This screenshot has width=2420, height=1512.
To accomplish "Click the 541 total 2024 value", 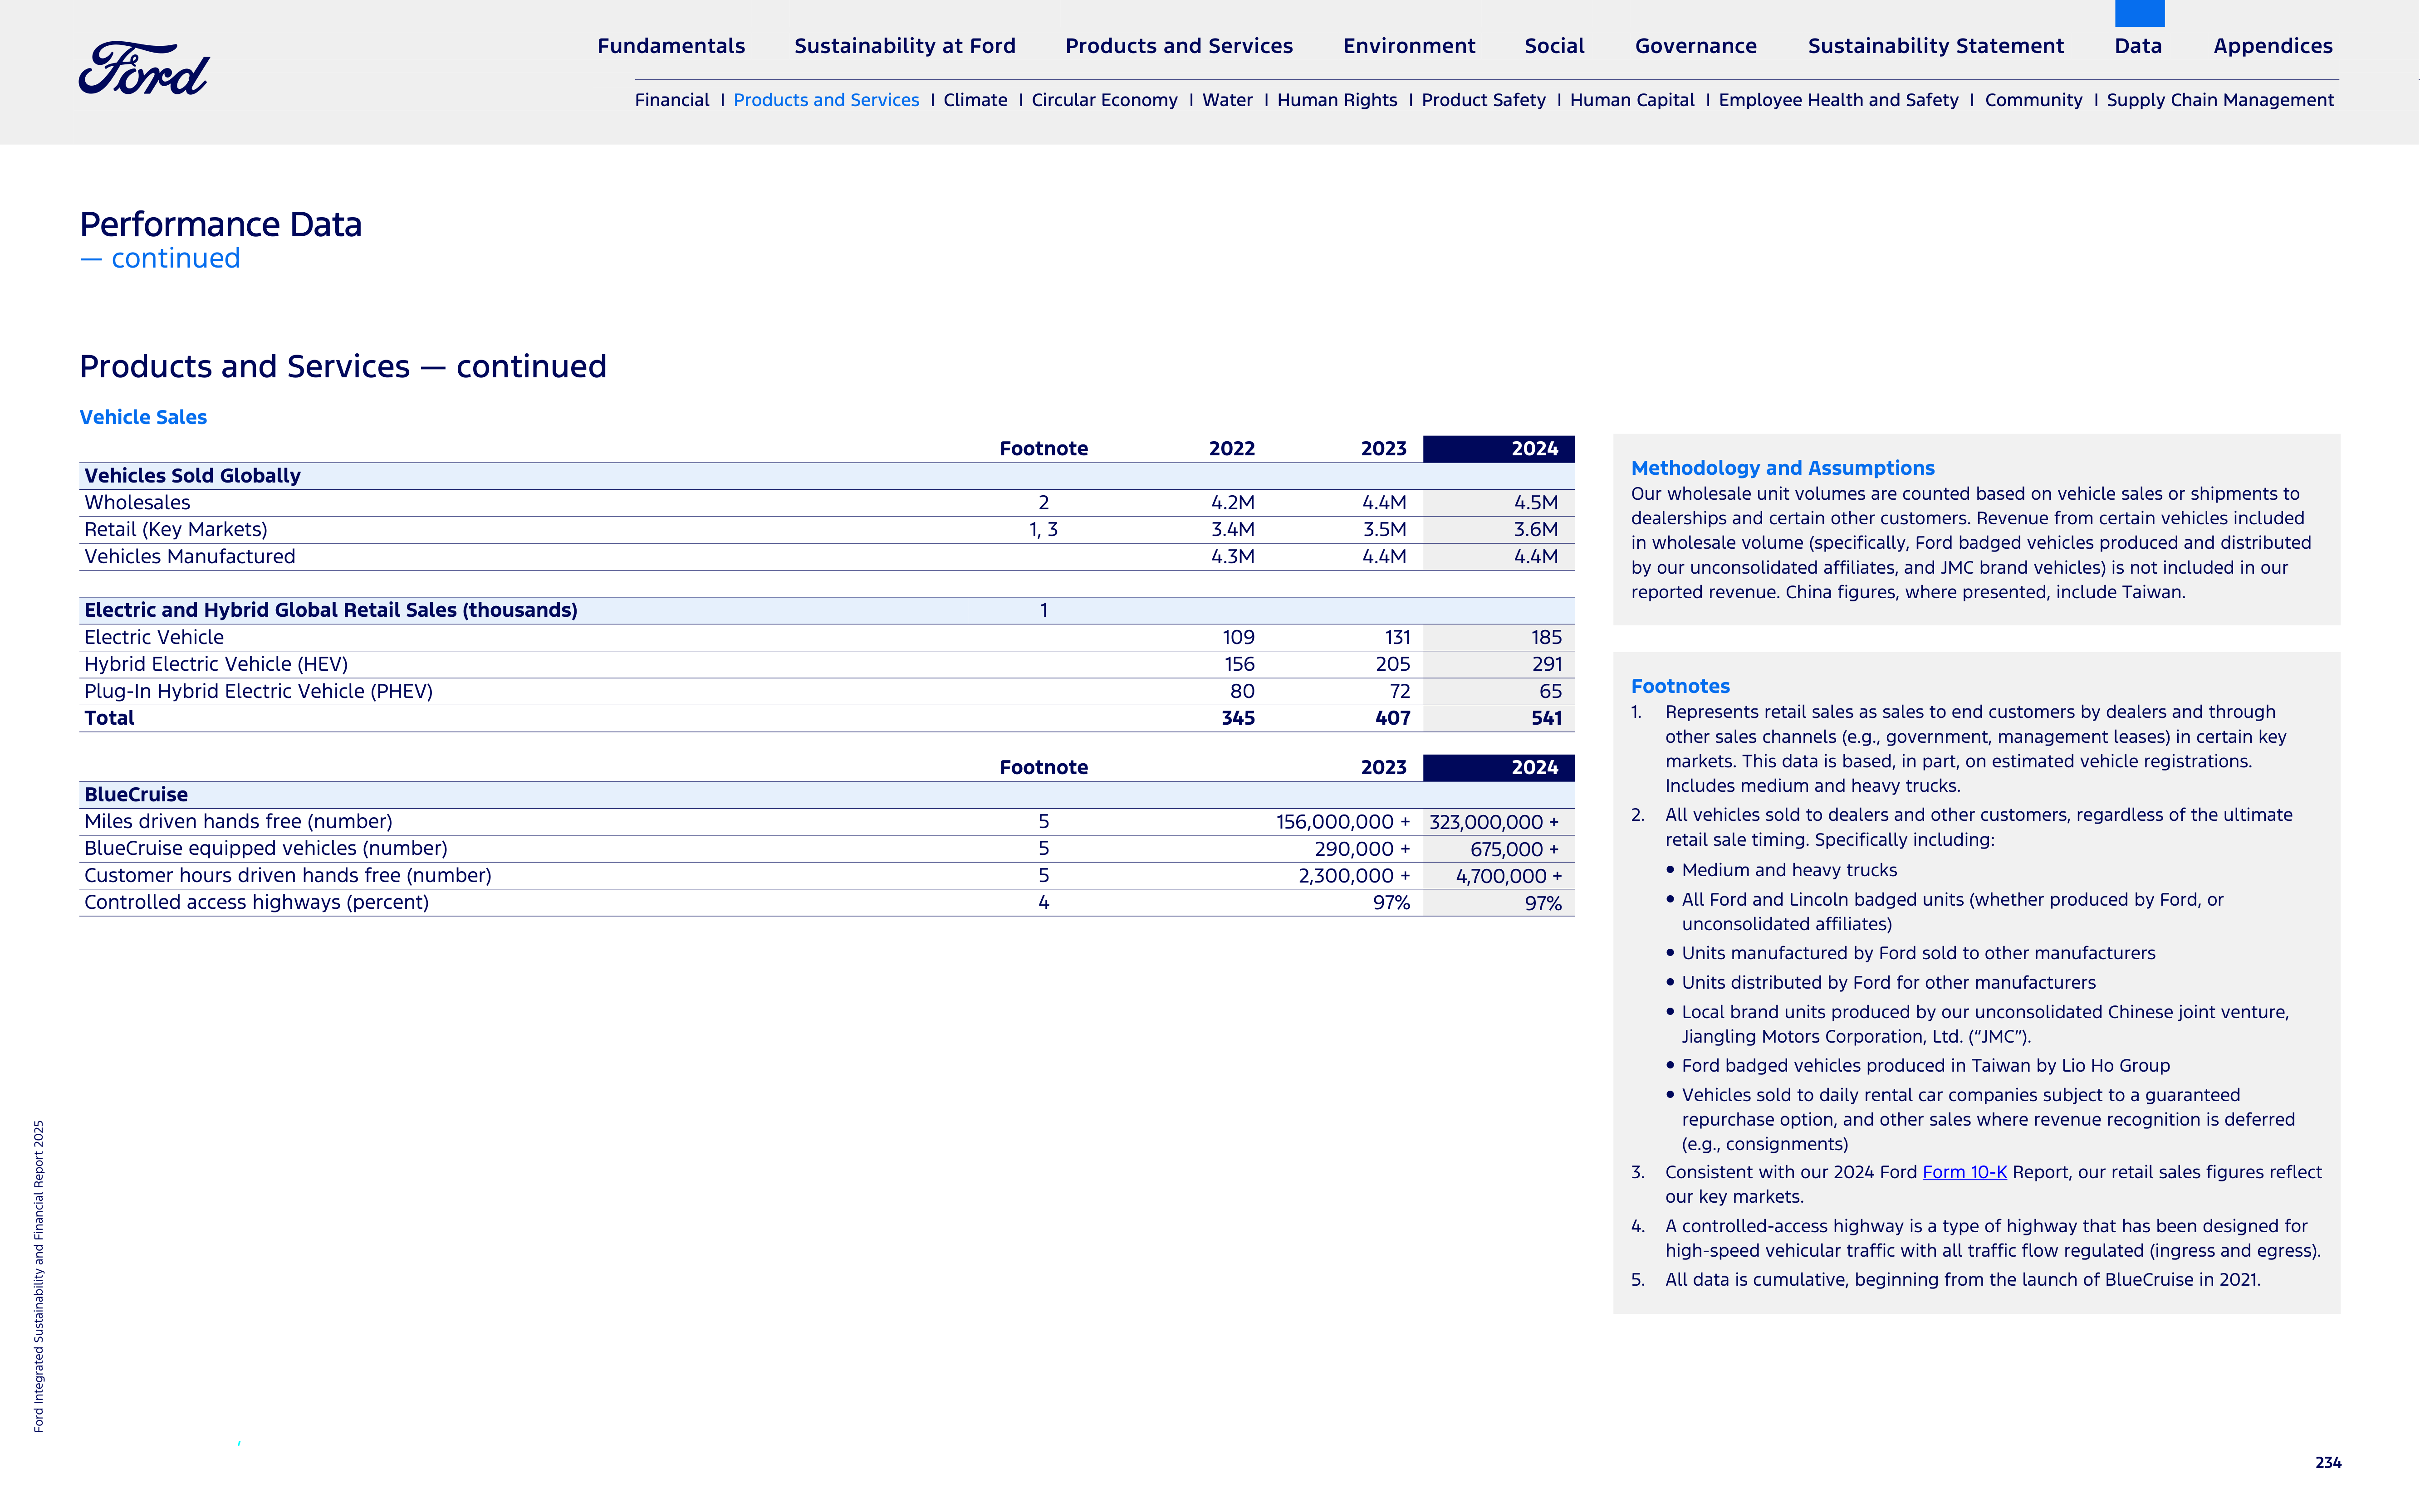I will click(1546, 718).
